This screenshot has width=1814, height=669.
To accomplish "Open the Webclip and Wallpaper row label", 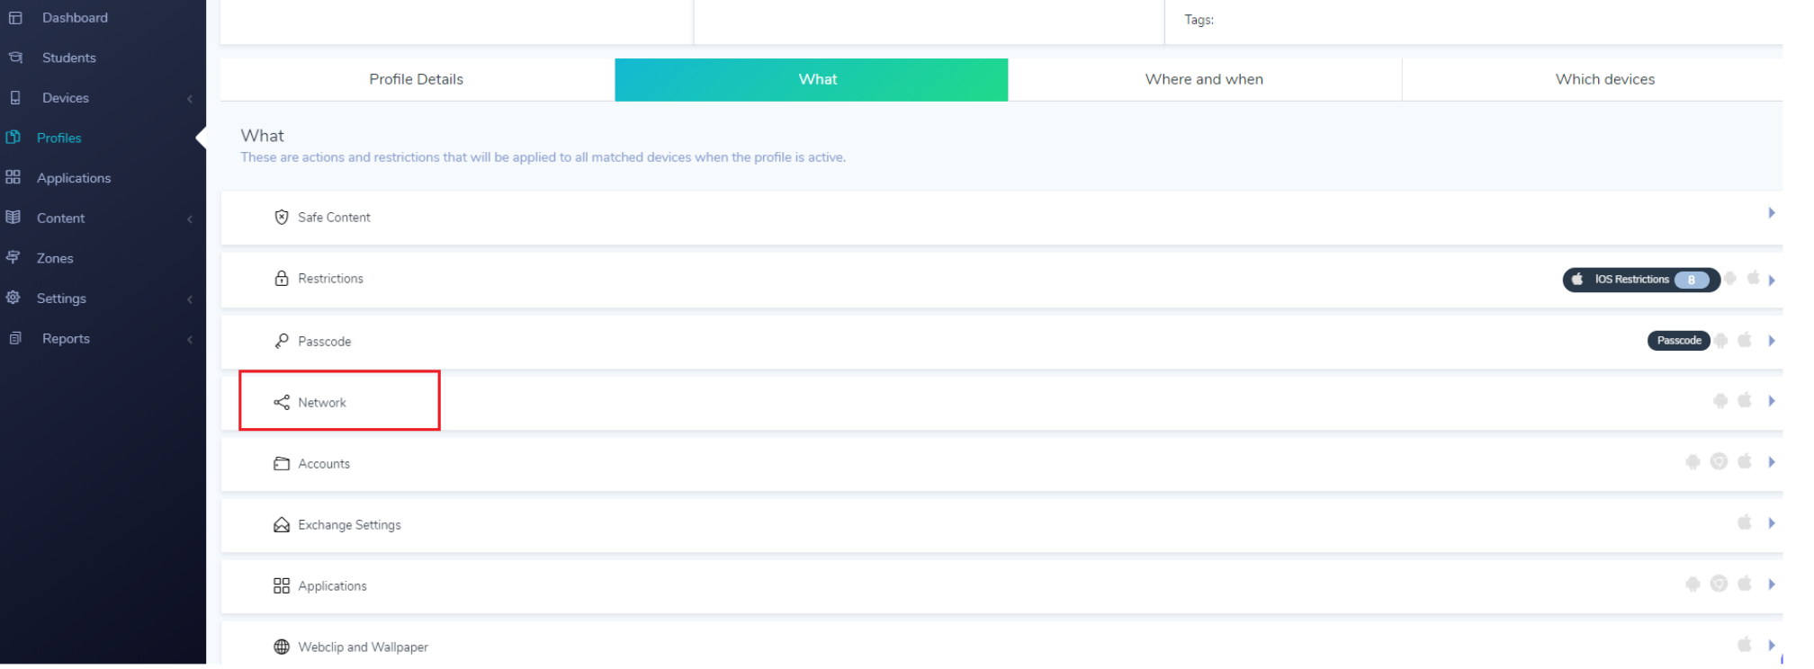I will (364, 647).
